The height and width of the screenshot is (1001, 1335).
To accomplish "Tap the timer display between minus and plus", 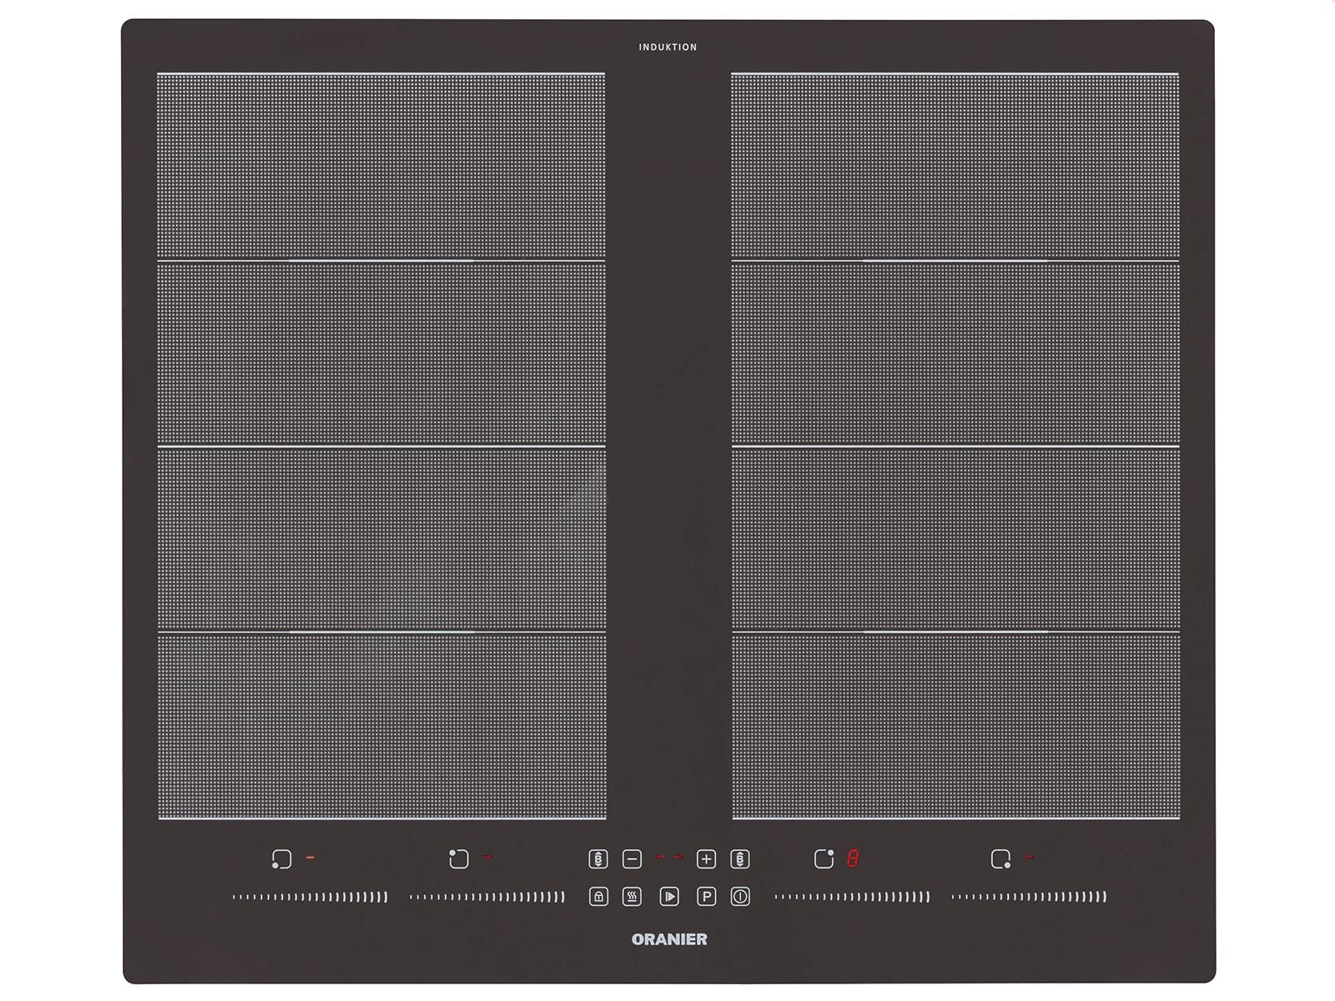I will click(x=669, y=858).
